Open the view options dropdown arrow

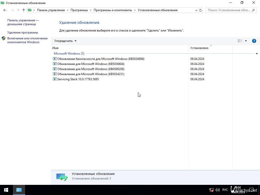246,41
